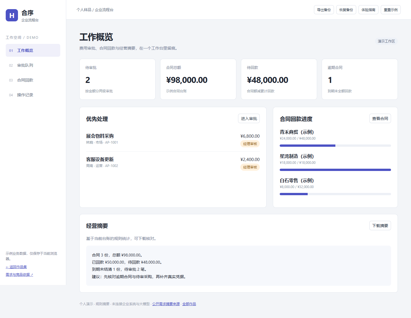Screen dimensions: 411x318
Task: Select 操作记录 in the sidebar
Action: click(33, 95)
